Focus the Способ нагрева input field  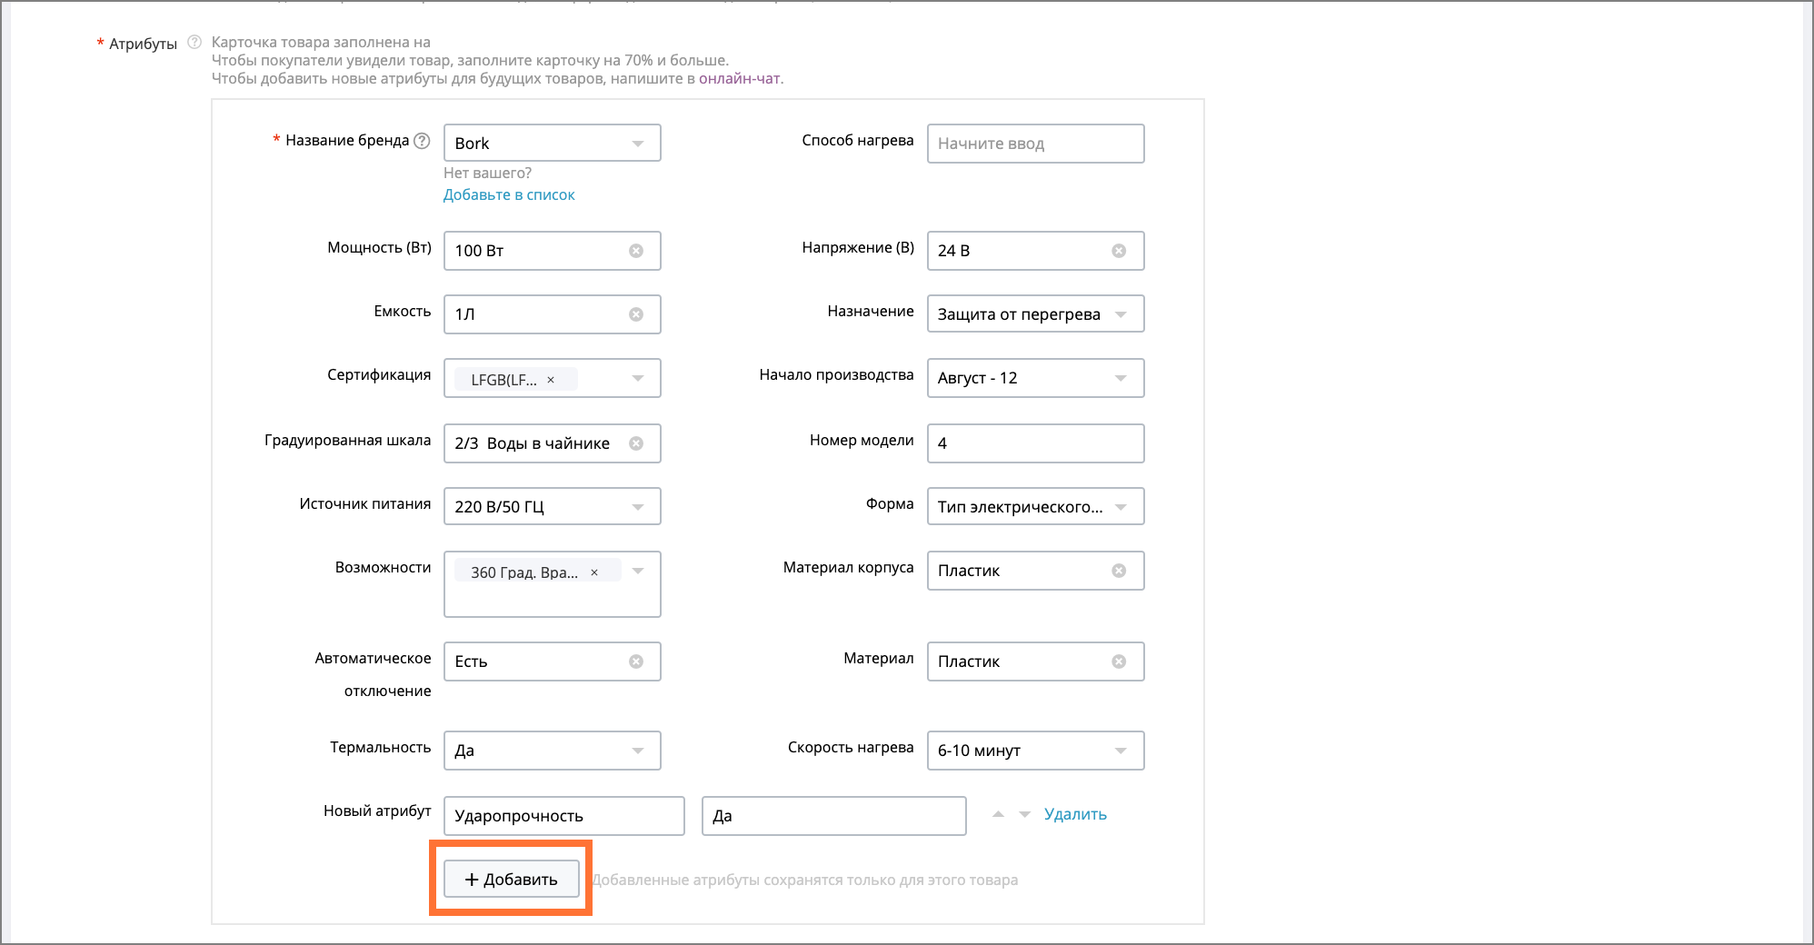1034,144
